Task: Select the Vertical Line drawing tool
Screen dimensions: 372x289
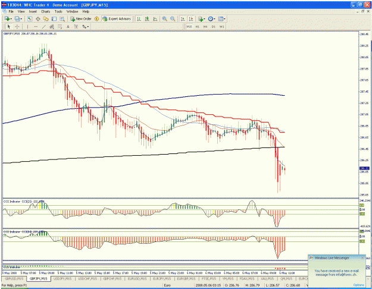Action: tap(27, 27)
